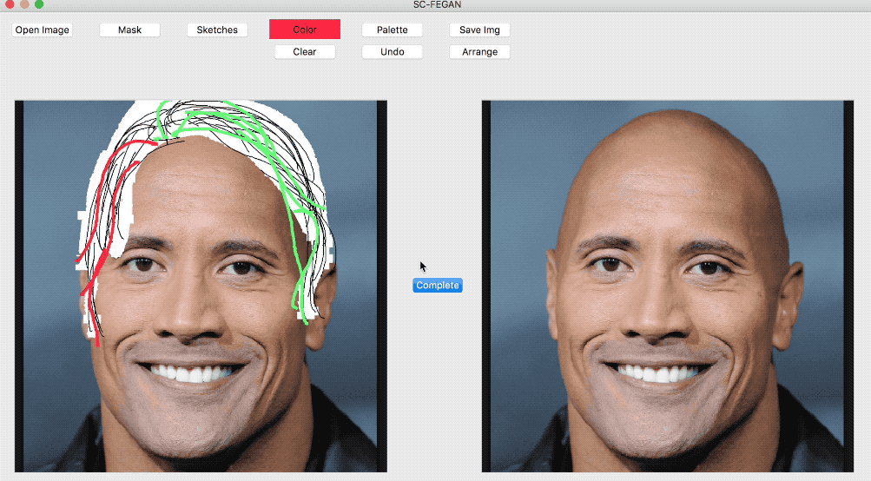Clear all strokes with the Clear button

point(305,51)
